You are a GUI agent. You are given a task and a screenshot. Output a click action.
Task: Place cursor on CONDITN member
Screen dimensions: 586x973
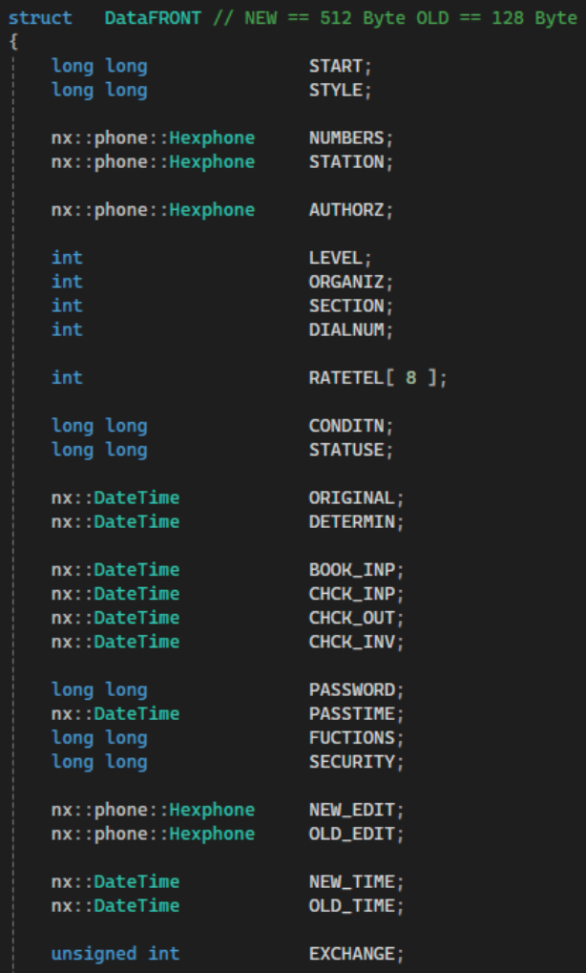345,426
